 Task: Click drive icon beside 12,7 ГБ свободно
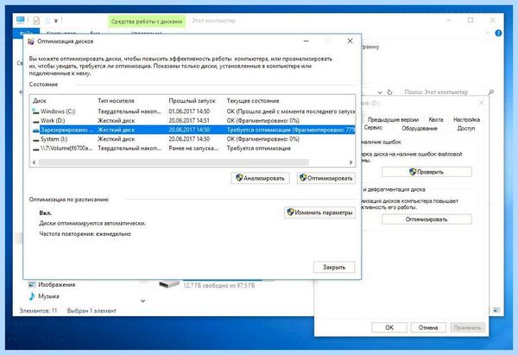click(169, 284)
